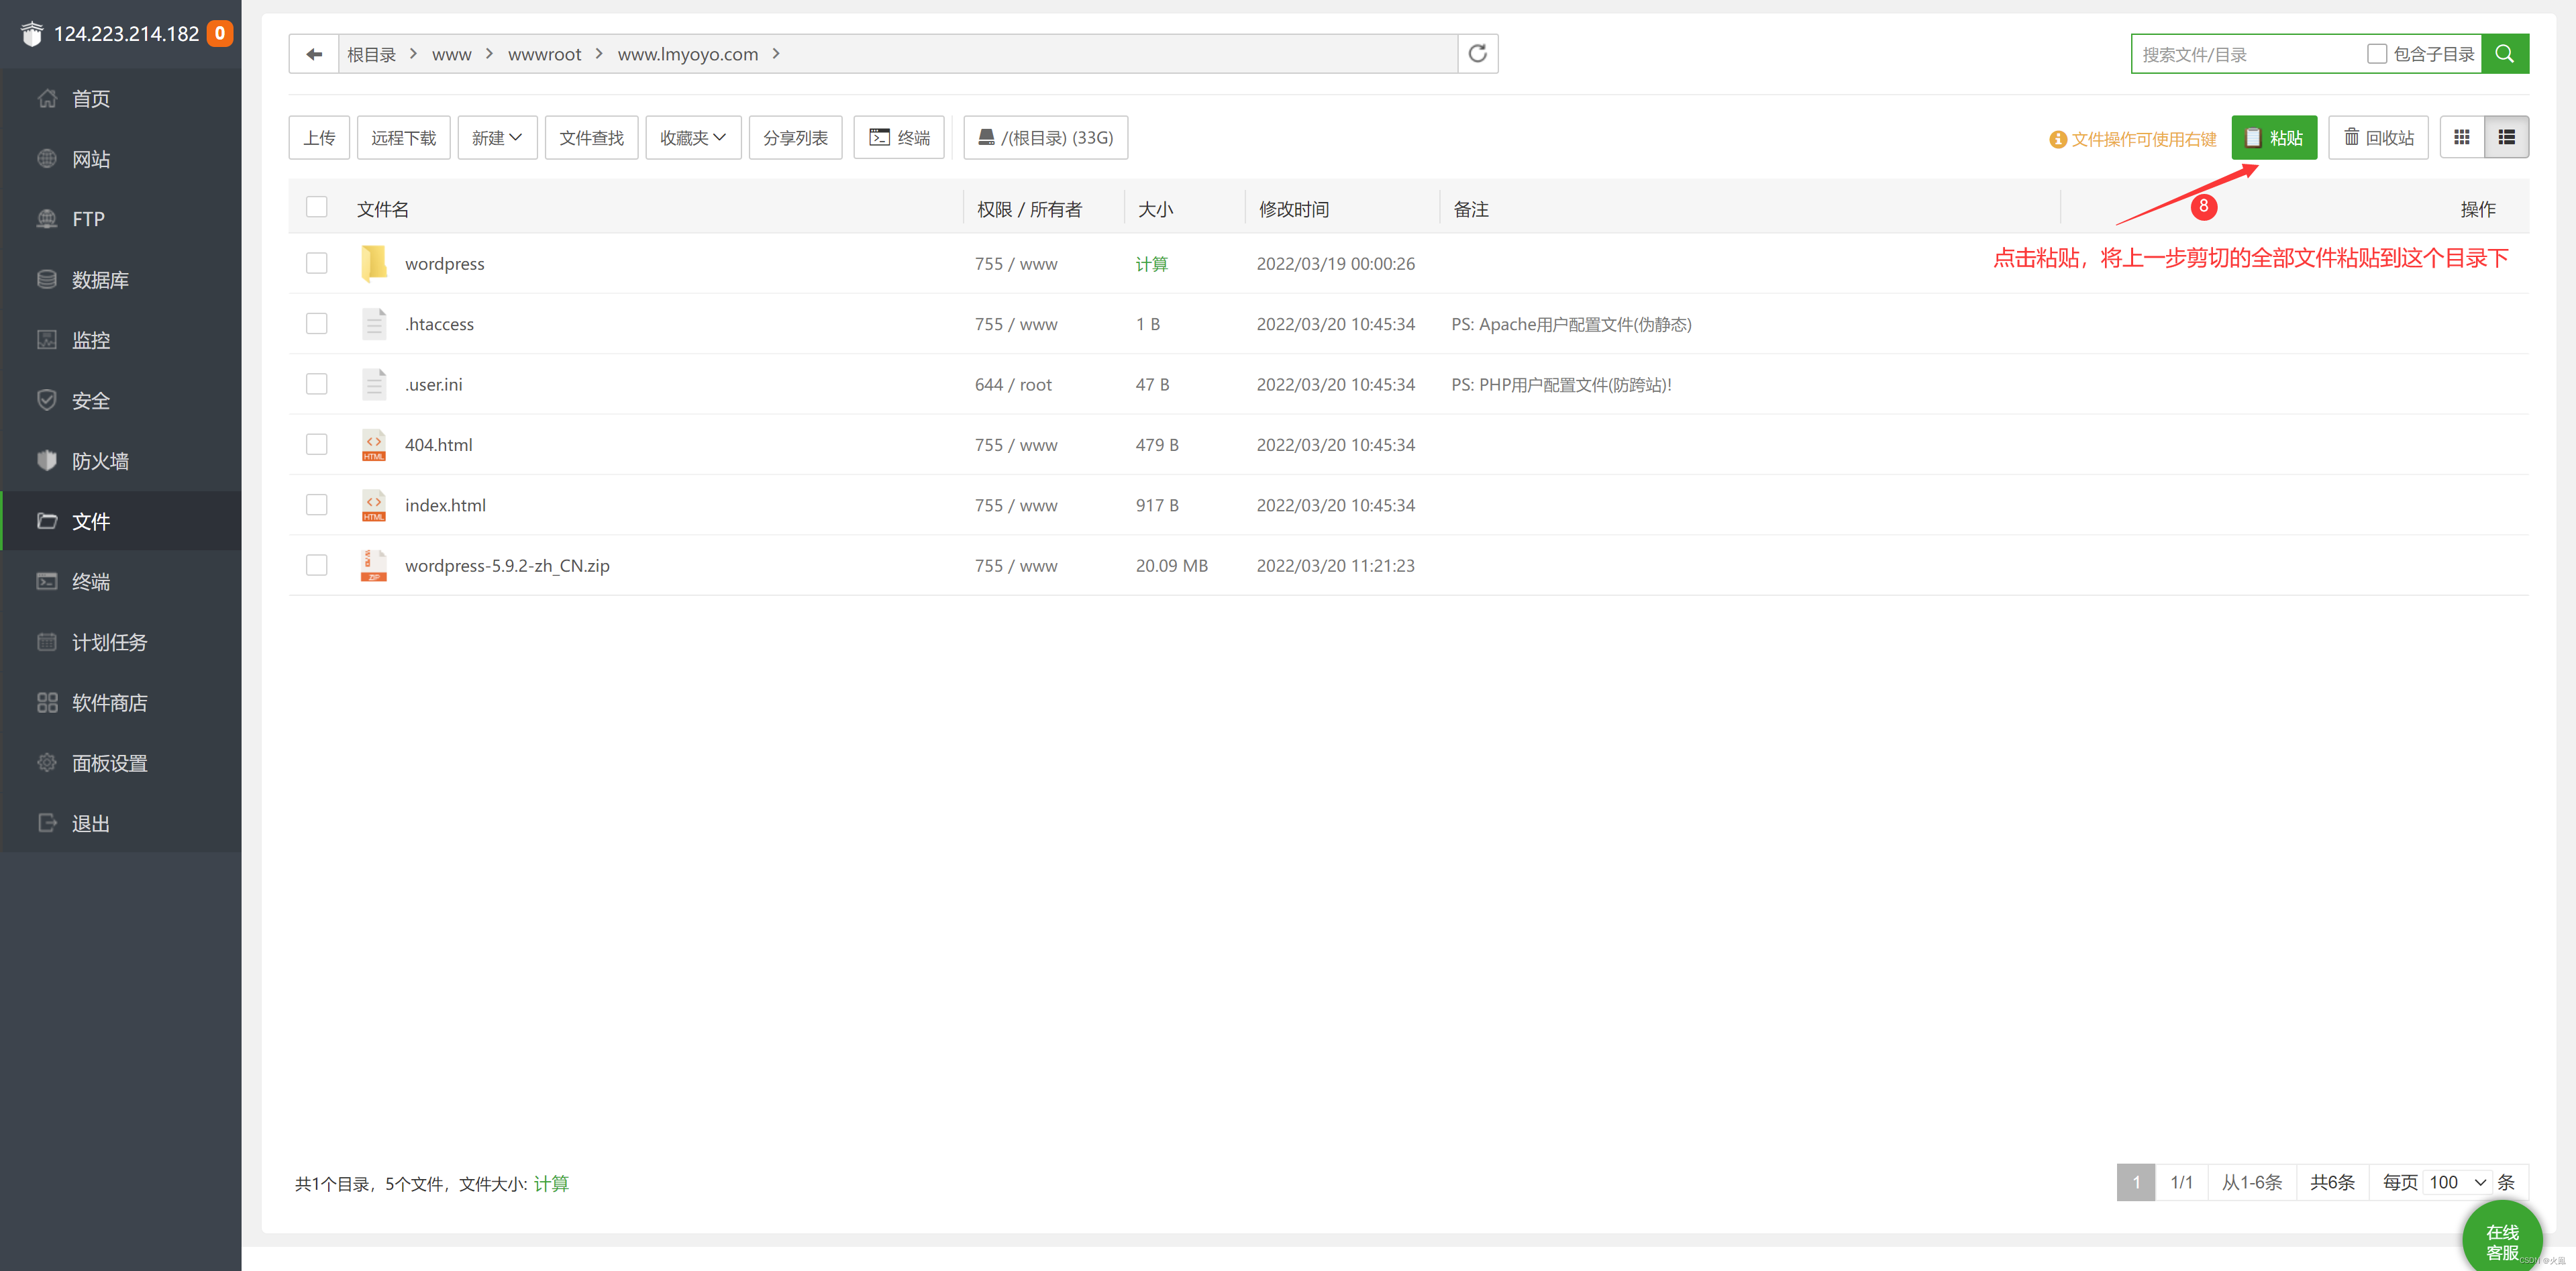Click the wordpress zip archive icon
2576x1271 pixels.
click(x=373, y=565)
